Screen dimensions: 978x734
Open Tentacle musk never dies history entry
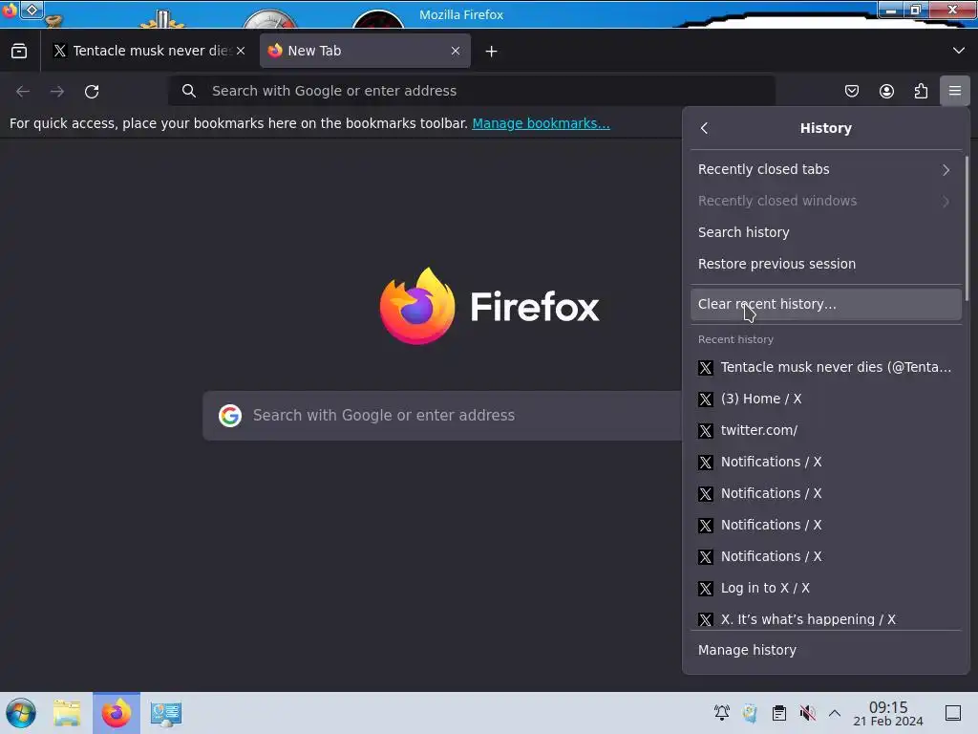click(826, 368)
